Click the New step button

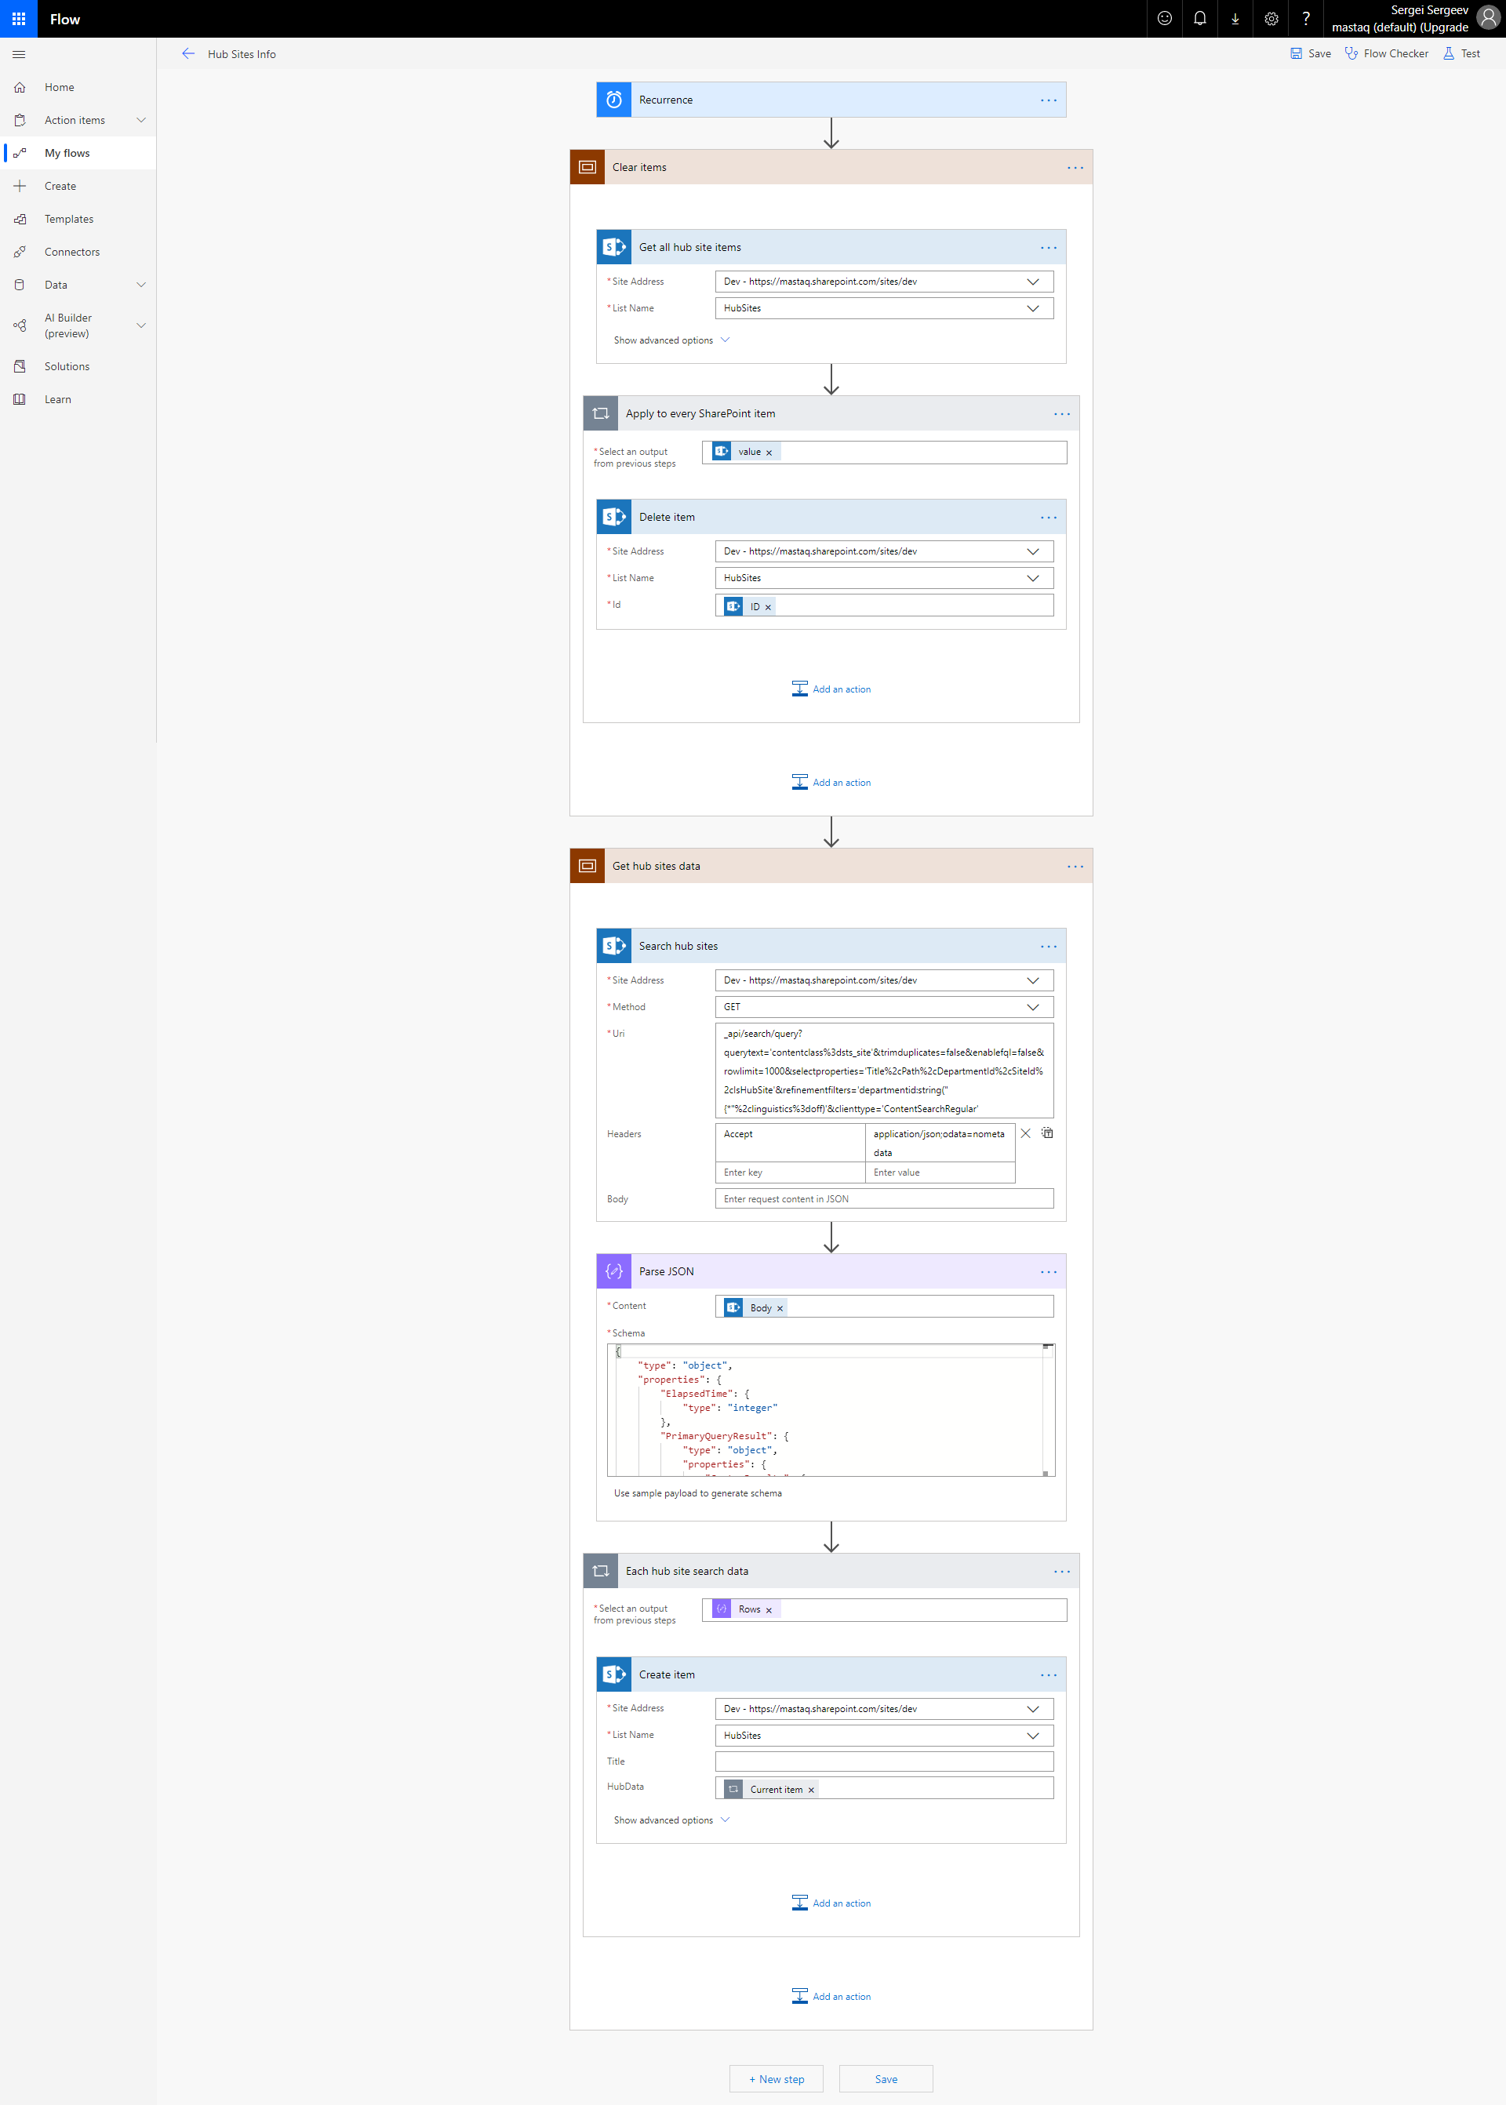point(777,2079)
